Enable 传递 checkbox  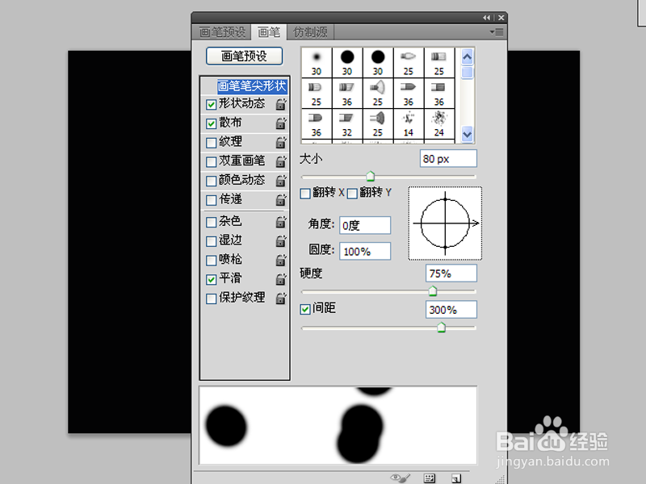click(211, 200)
